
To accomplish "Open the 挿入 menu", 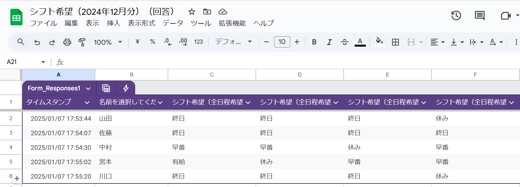I will (x=114, y=23).
